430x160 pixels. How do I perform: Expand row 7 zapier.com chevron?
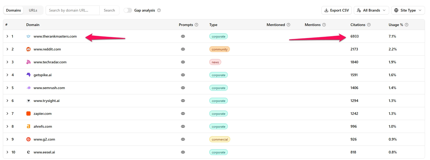pos(7,113)
